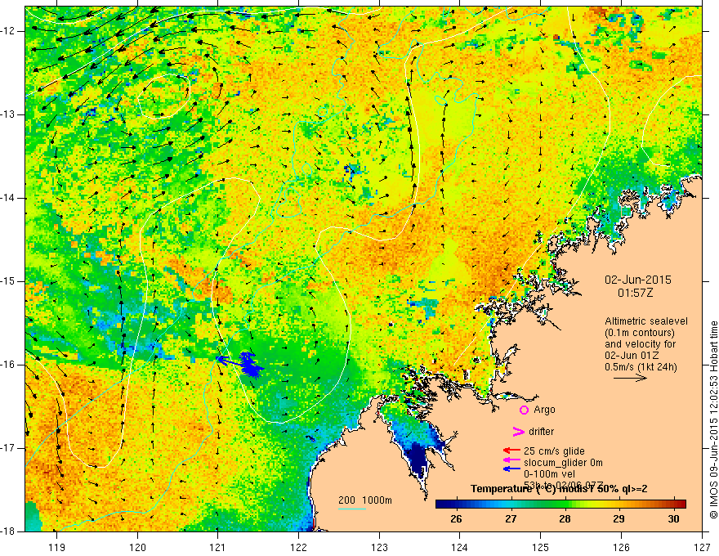The height and width of the screenshot is (556, 719).
Task: Click the green section of color bar above 28
Action: click(x=565, y=504)
